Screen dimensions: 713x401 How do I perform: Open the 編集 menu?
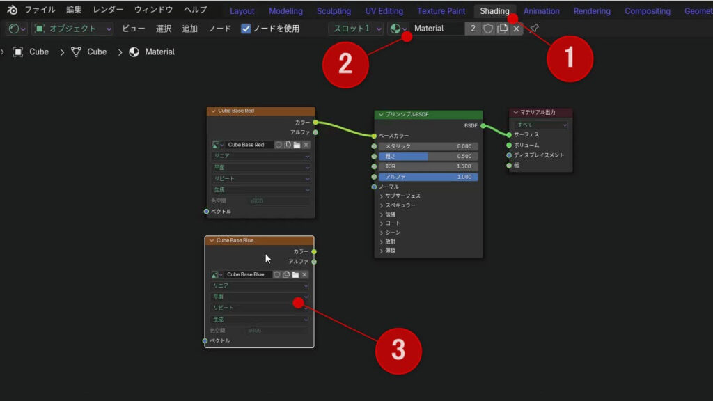pyautogui.click(x=74, y=10)
